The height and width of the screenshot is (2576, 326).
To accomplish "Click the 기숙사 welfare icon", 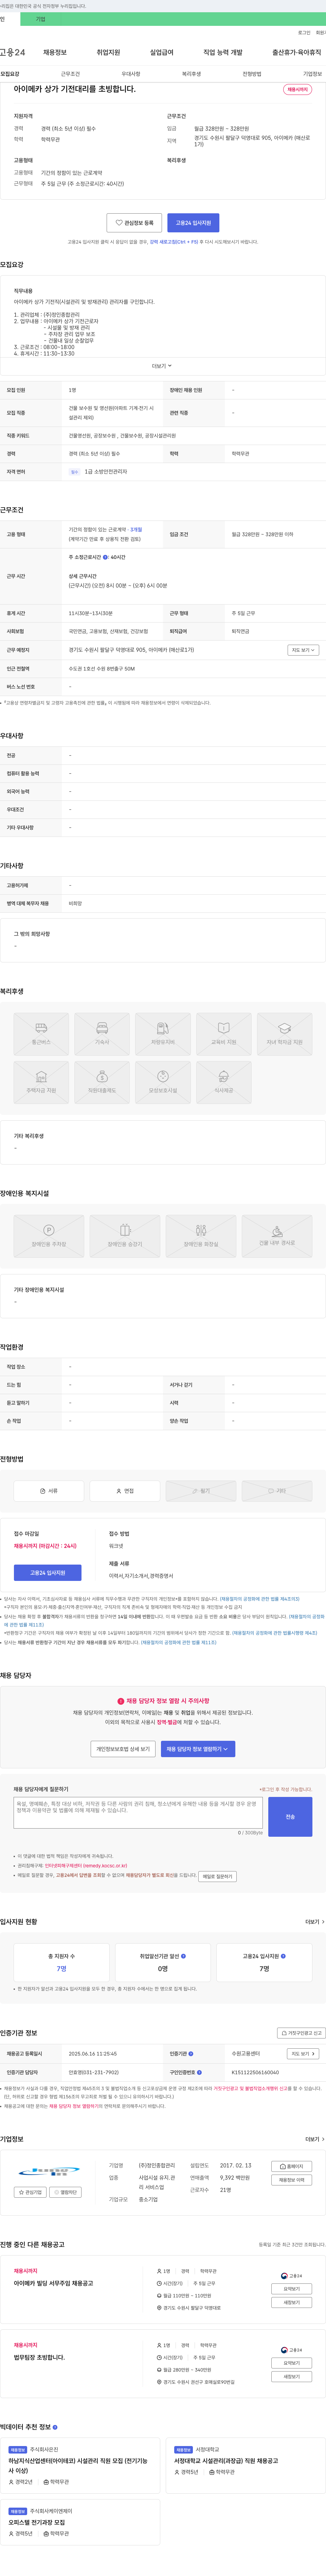I will (102, 1034).
